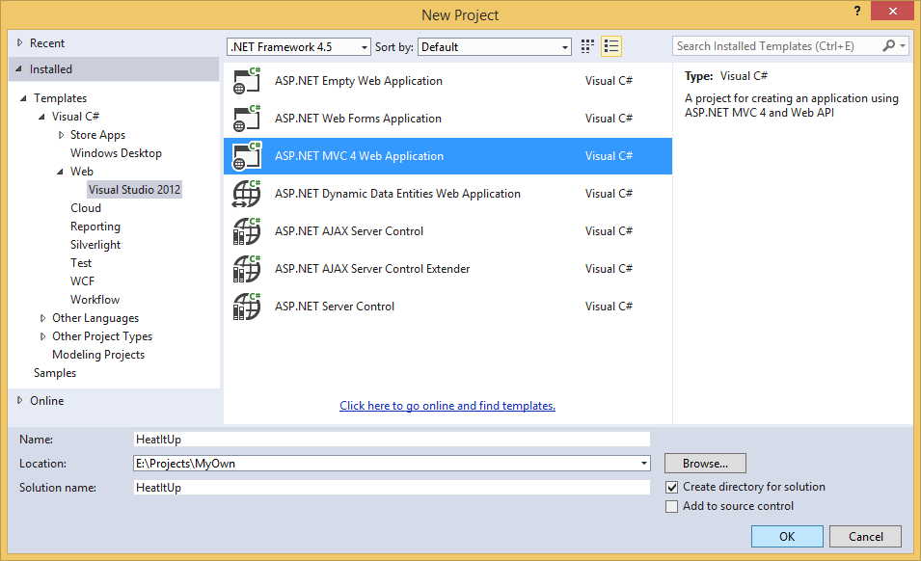Image resolution: width=921 pixels, height=561 pixels.
Task: Select the Test templates category
Action: pyautogui.click(x=81, y=263)
